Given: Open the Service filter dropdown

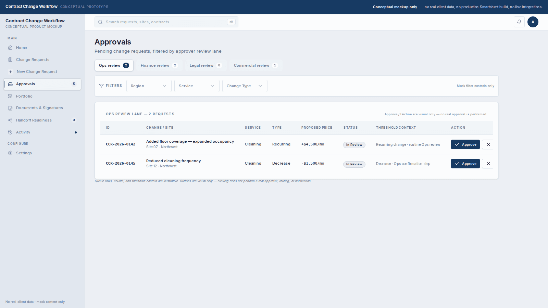Looking at the screenshot, I should (x=197, y=86).
